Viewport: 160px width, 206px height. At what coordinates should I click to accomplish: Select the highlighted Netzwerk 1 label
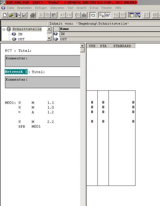16,72
